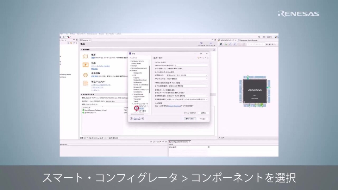This screenshot has height=190, width=338.
Task: Click the debug icon in main toolbar
Action: click(64, 37)
